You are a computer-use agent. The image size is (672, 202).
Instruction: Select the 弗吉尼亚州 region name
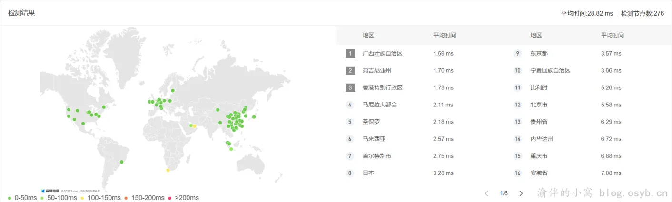click(x=377, y=71)
